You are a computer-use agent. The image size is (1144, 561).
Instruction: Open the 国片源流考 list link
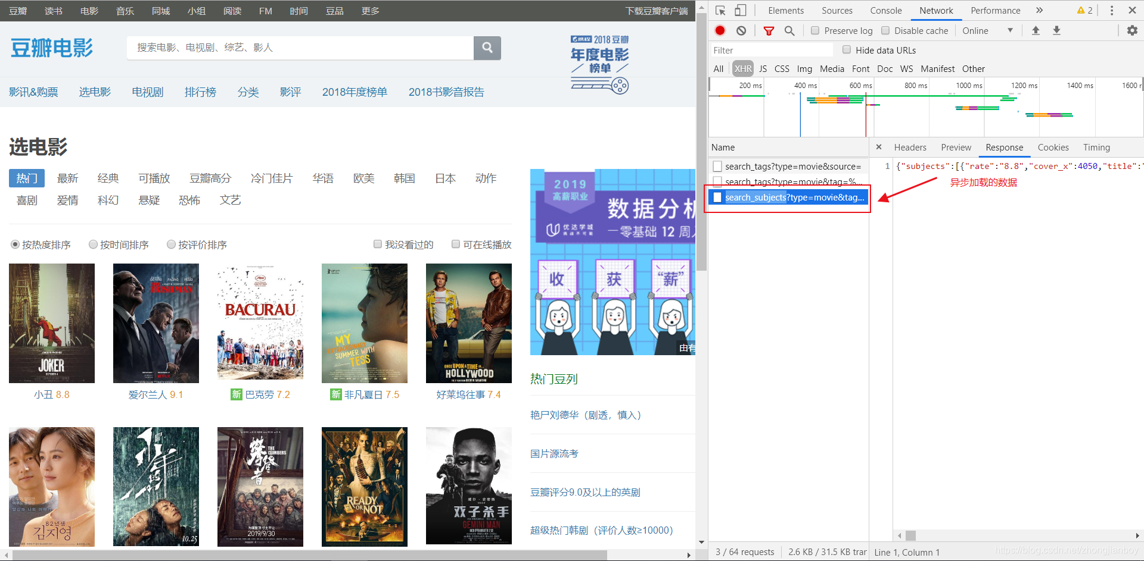pyautogui.click(x=554, y=453)
